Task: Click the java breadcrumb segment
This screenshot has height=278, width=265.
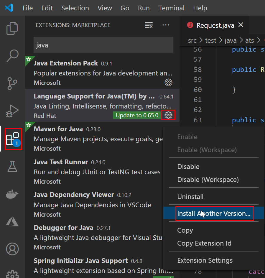Action: tap(231, 41)
